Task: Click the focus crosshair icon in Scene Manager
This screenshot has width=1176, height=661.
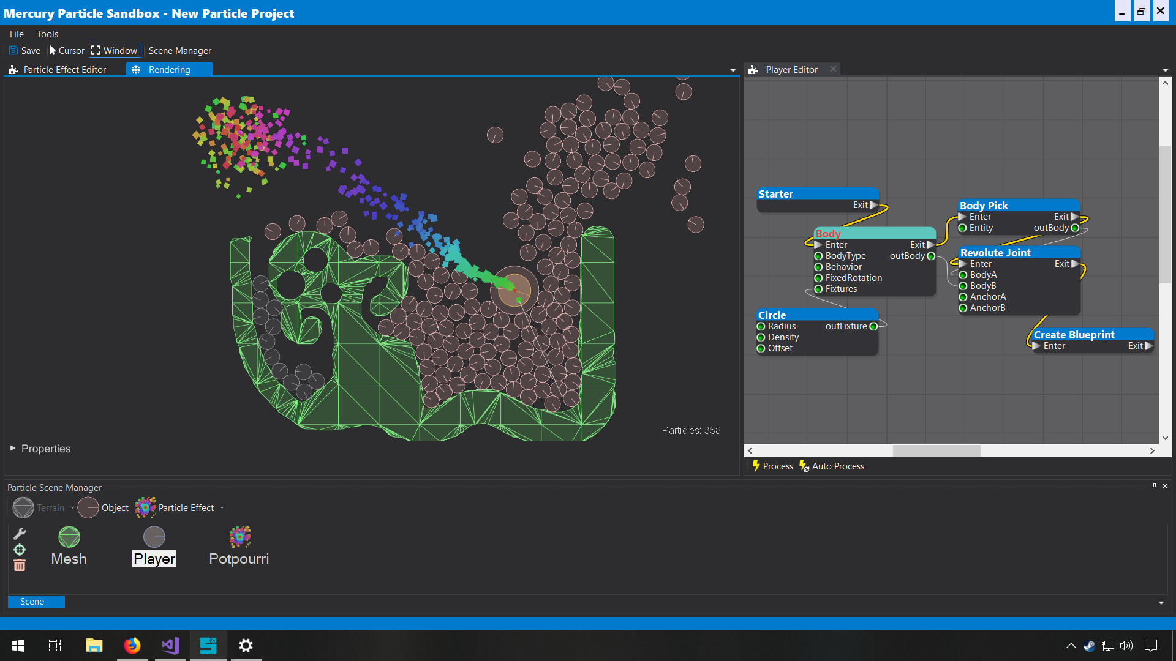Action: pos(19,550)
